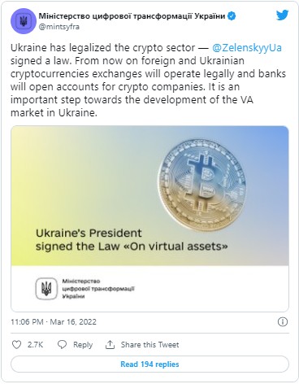
Task: Click the verified badge next to account name
Action: pos(232,16)
